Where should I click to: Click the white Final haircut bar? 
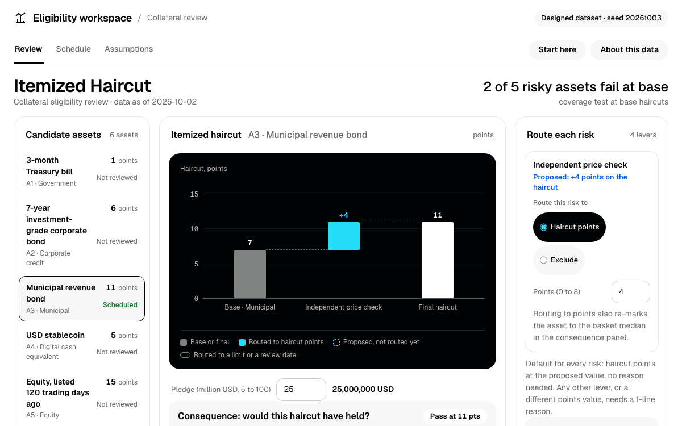pos(438,260)
